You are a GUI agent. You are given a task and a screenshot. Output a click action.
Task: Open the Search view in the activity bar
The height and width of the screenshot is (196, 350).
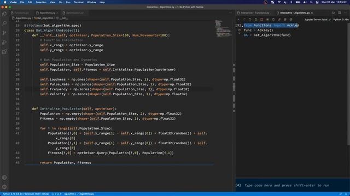(x=4, y=23)
